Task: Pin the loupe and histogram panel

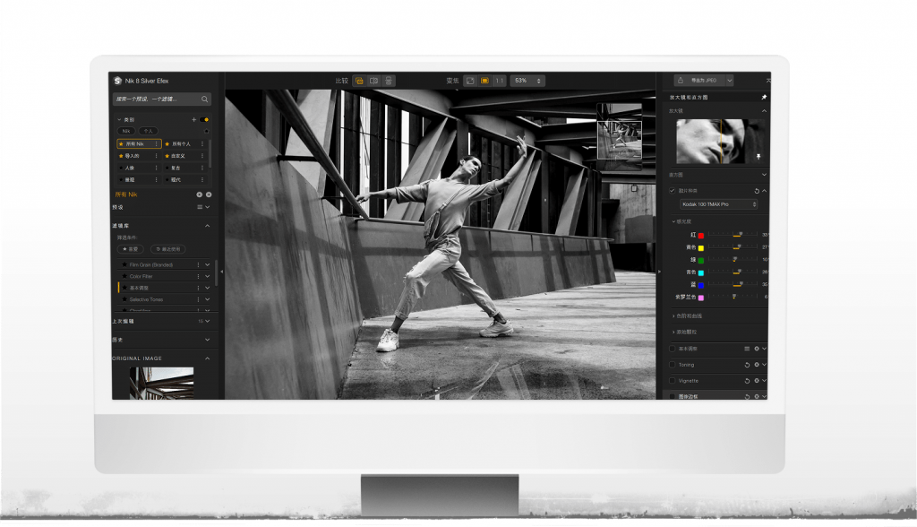Action: tap(764, 97)
